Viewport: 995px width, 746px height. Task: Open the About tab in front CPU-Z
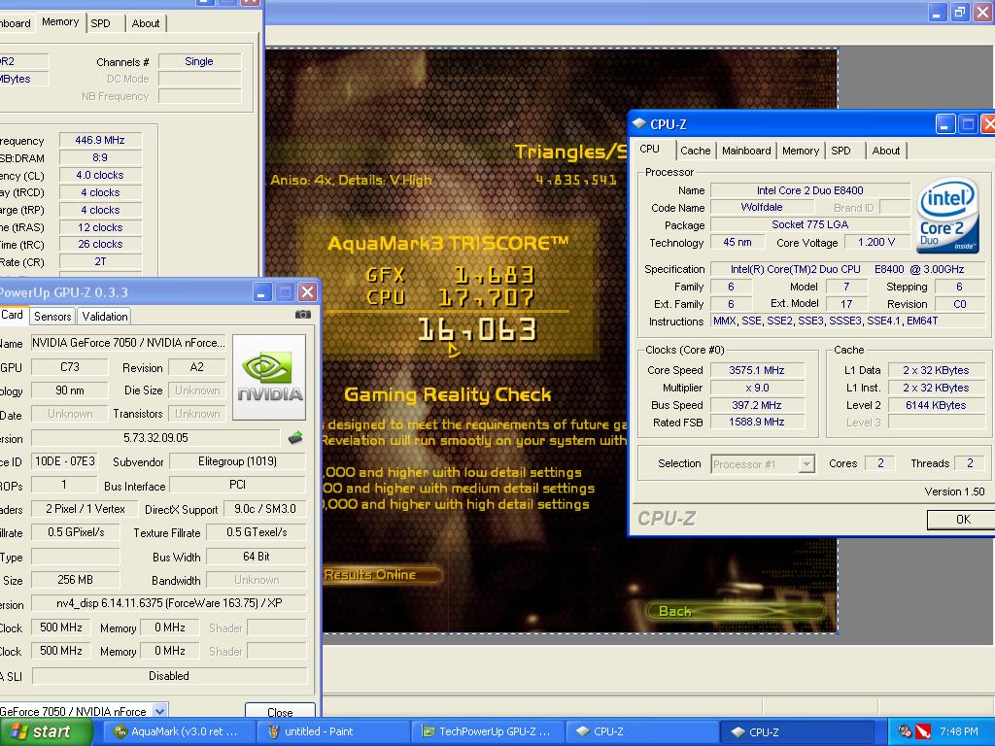coord(886,151)
